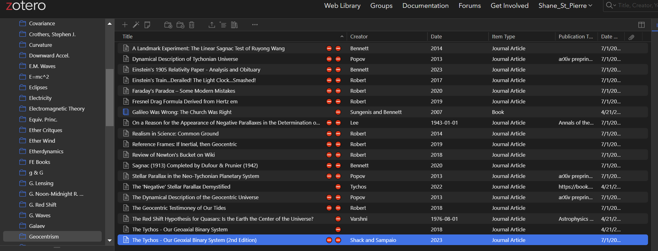Focus the Title, Creator search field
Viewport: 658px width, 251px height.
[637, 5]
